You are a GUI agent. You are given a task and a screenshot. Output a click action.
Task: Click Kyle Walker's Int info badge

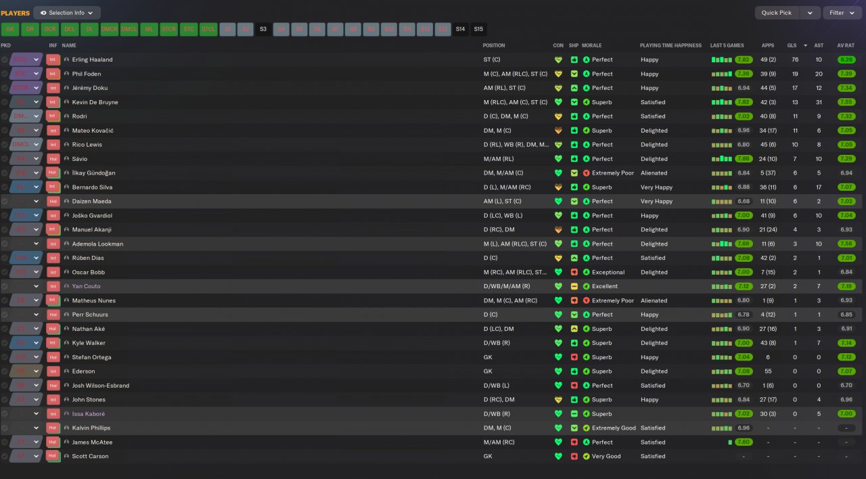pos(53,343)
